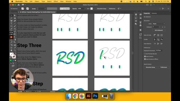Open Style swatch dropdown arrow
Image resolution: width=180 pixels, height=101 pixels.
[x=94, y=9]
